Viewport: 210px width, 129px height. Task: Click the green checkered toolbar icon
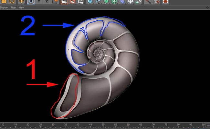click(139, 2)
